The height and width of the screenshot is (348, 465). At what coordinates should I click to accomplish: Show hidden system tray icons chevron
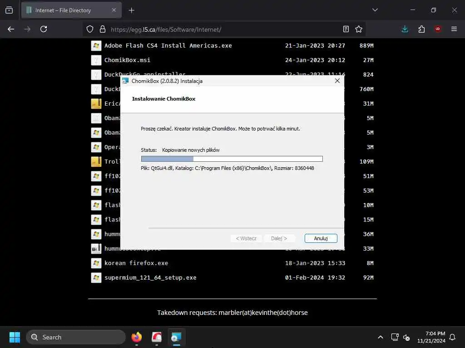[x=381, y=337]
